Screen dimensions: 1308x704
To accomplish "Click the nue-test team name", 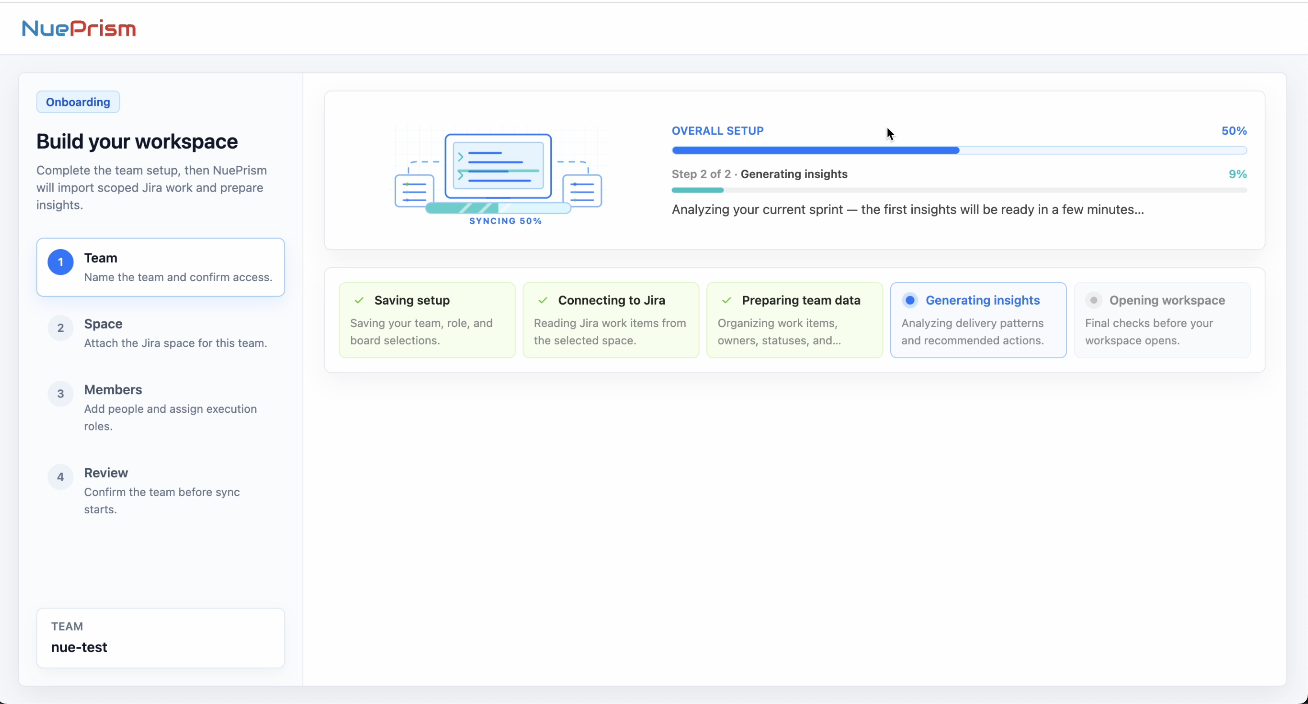I will click(x=79, y=647).
